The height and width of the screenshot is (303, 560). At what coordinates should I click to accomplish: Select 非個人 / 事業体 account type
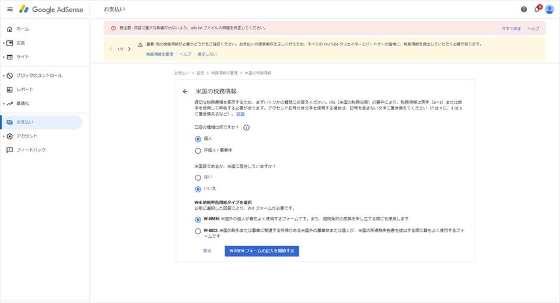pos(198,150)
